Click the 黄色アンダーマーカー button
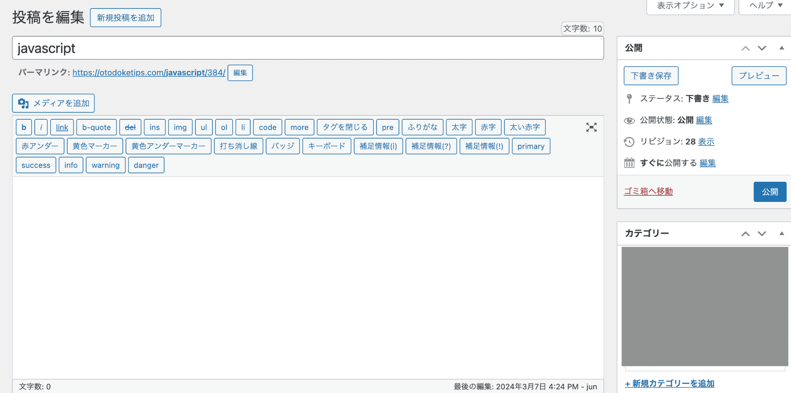Screen dimensions: 791x393 (x=168, y=146)
